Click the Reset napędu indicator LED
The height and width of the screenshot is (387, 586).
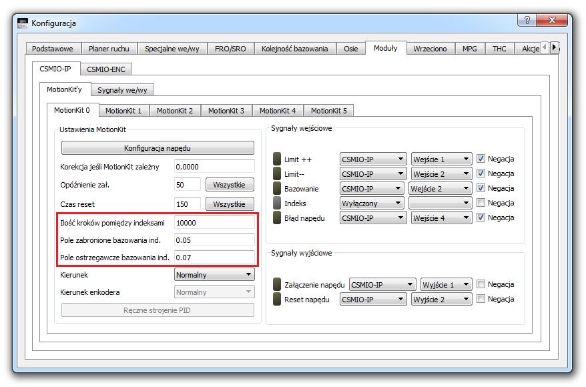click(276, 299)
